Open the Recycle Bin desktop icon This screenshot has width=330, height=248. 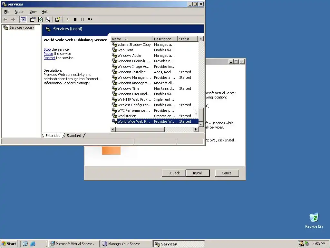[314, 220]
